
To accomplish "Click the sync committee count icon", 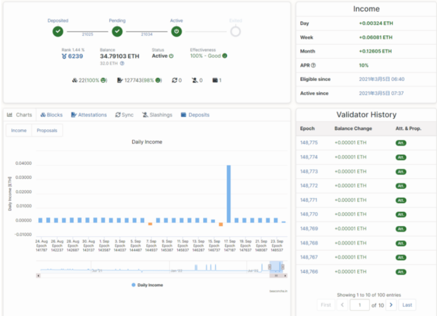I will click(x=174, y=80).
